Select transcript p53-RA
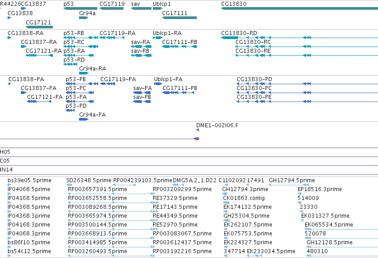The height and width of the screenshot is (258, 378). click(x=79, y=55)
